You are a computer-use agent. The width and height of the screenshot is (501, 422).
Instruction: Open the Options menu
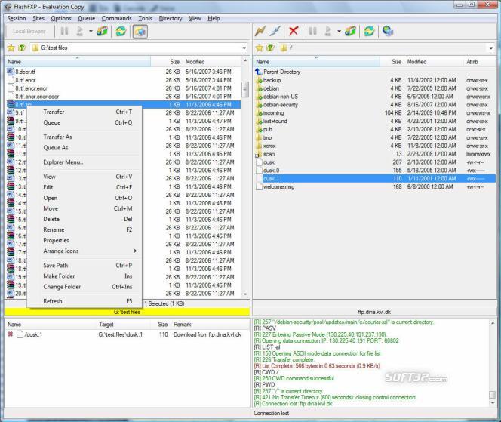point(61,19)
